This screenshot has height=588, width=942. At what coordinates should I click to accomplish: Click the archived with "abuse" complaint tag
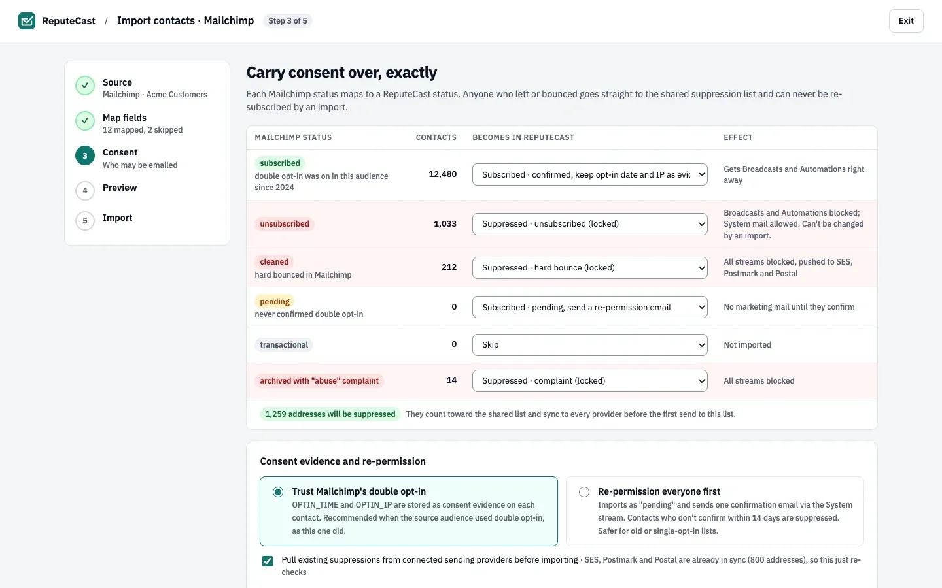click(x=319, y=381)
